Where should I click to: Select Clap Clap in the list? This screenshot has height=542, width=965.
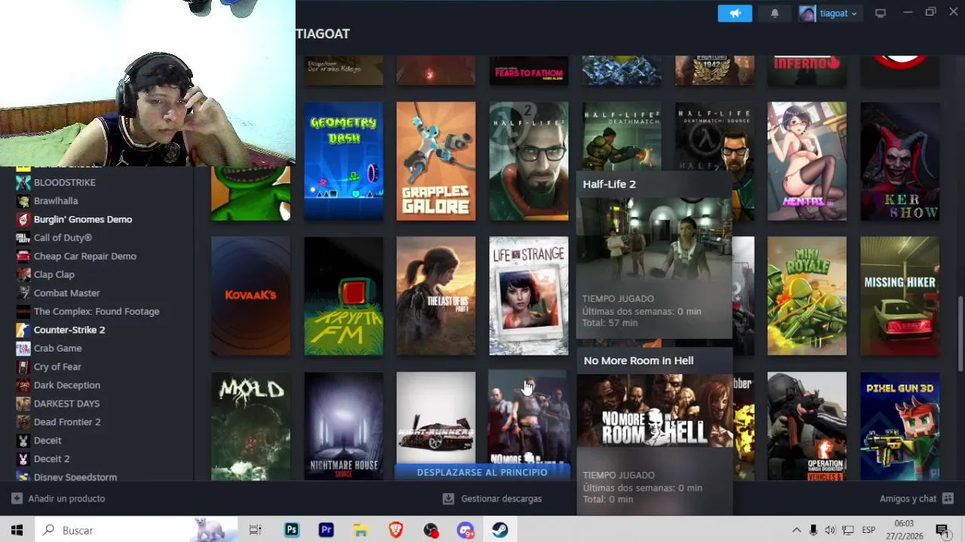[x=54, y=275]
